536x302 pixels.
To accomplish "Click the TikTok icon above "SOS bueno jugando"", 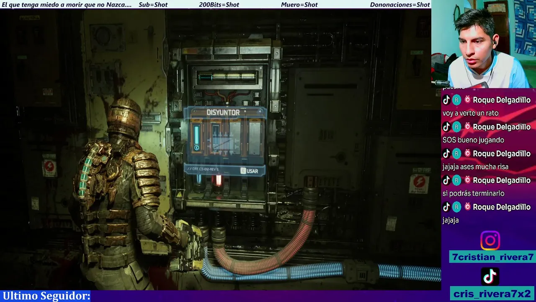I will [446, 127].
